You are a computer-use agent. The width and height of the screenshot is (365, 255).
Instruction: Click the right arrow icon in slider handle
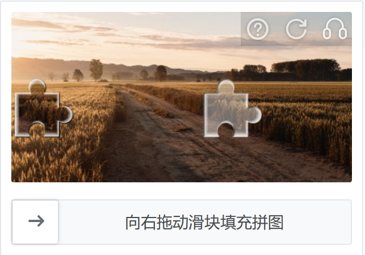[x=36, y=221]
